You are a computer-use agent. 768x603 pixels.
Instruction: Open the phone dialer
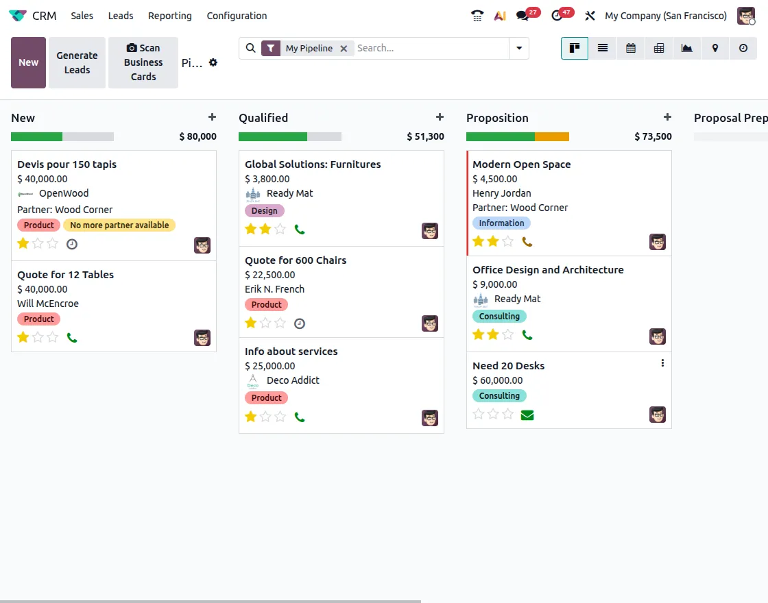pos(477,15)
